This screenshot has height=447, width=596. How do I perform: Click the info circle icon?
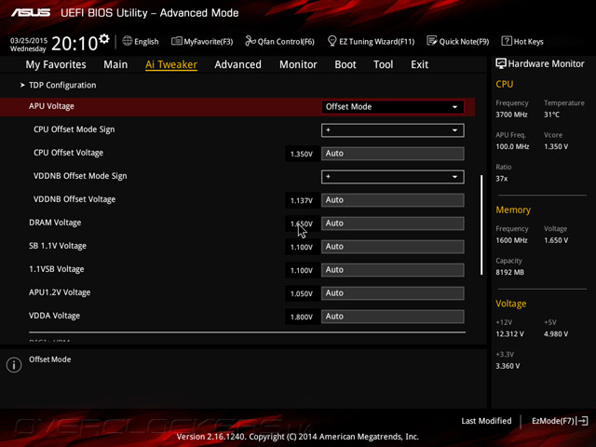14,365
